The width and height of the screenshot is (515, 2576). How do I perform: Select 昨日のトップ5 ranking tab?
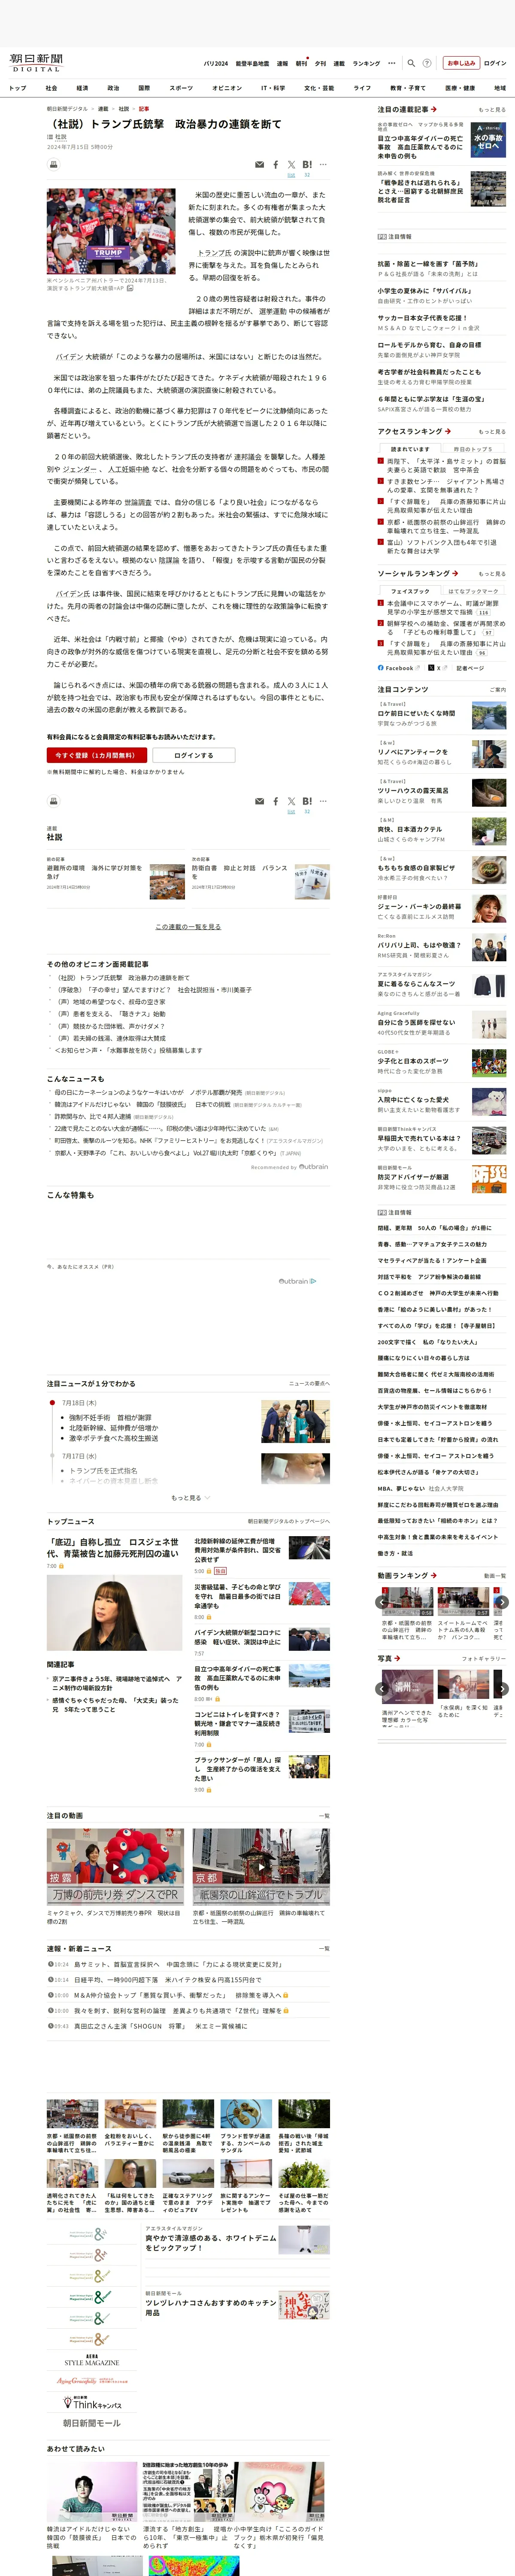point(474,449)
